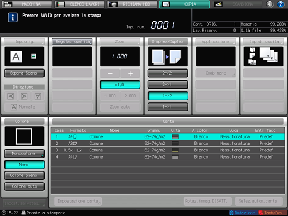Click the clock icon in status bar
288x216 pixels.
click(x=3, y=213)
